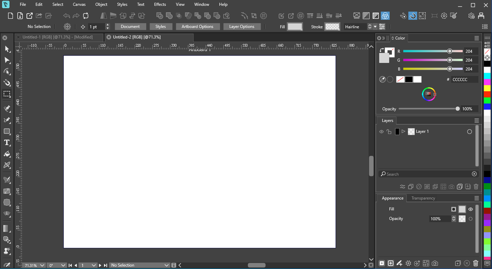This screenshot has height=269, width=492.
Task: Click the Hairline stroke settings sliders icon
Action: coord(382,27)
